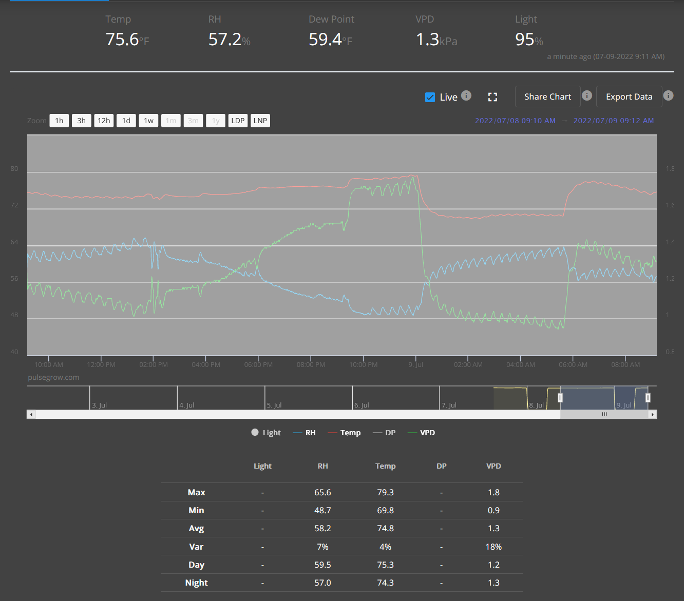
Task: Toggle DP series in legend
Action: (x=384, y=433)
